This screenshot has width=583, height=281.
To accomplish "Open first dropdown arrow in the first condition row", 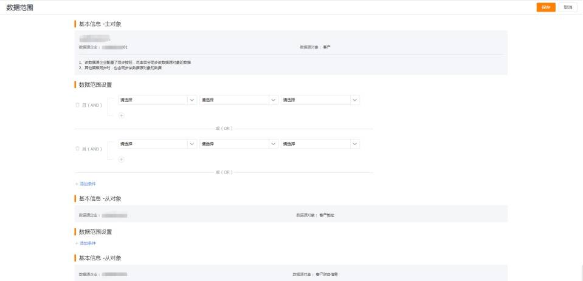I will tap(192, 100).
